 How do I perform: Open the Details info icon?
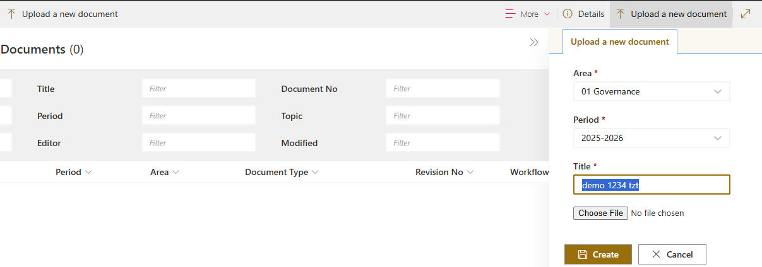click(x=568, y=14)
